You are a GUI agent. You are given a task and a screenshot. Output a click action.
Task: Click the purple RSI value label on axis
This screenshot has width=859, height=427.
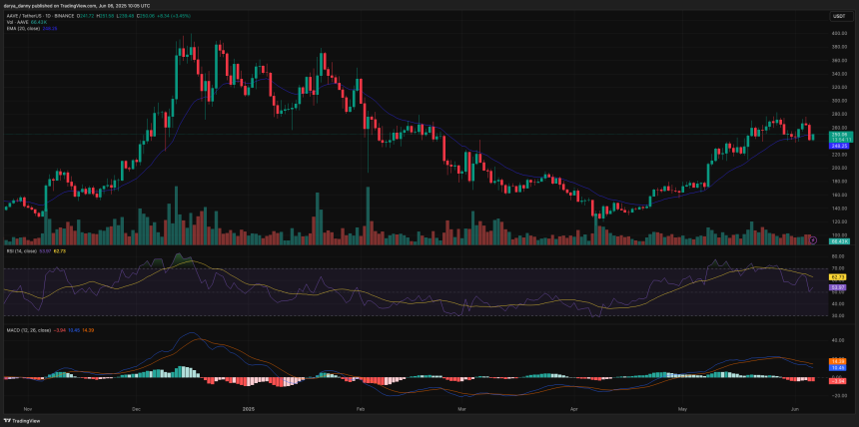click(839, 286)
